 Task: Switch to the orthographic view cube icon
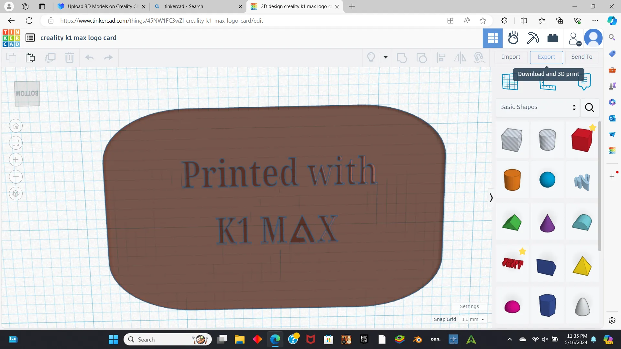click(16, 194)
